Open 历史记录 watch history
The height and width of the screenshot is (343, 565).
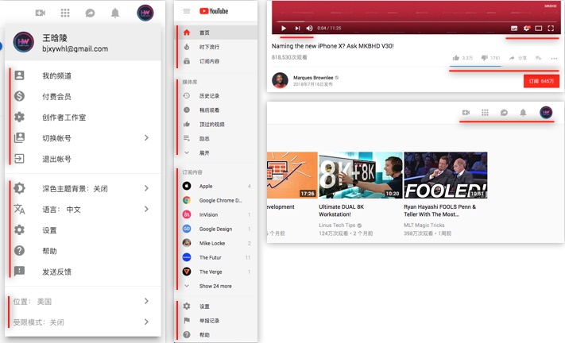217,96
